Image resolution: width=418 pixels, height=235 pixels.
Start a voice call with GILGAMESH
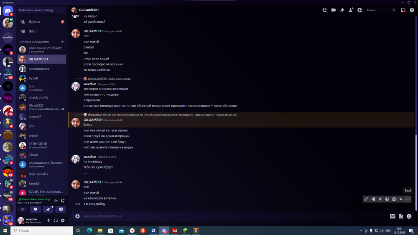tap(324, 10)
